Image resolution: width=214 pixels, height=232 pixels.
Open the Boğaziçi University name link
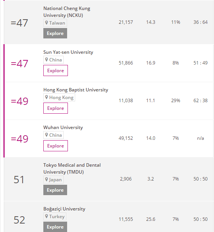click(x=64, y=209)
